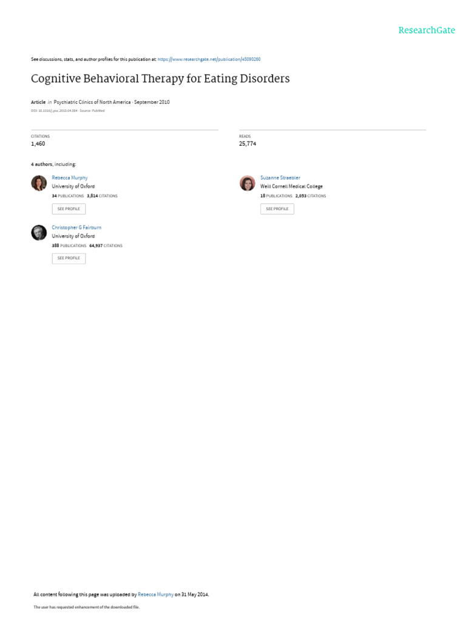466x622 pixels.
Task: Open Christopher G Fairburn's author name link
Action: tap(76, 227)
